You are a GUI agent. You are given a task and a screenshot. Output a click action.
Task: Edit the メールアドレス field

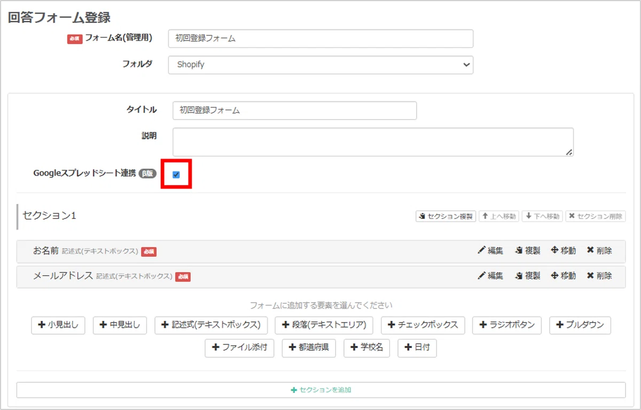(x=490, y=276)
